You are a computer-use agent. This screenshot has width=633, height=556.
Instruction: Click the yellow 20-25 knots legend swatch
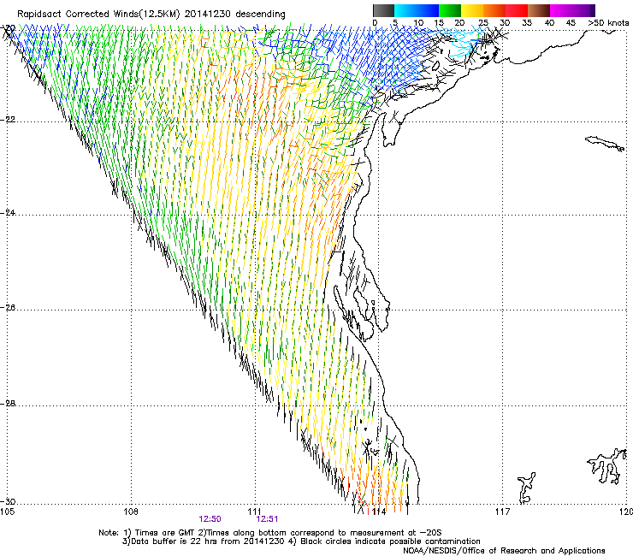click(472, 10)
